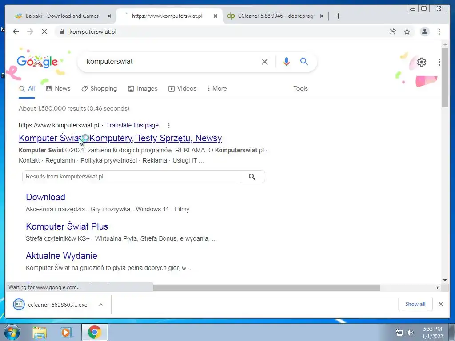Select the All results tab

click(27, 89)
